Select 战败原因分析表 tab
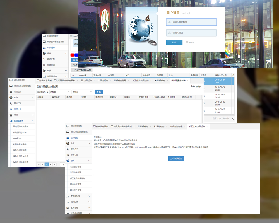 [178, 81]
